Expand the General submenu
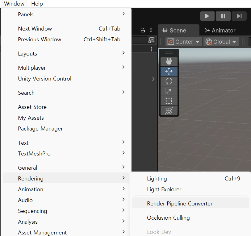Screen dimensions: 251x236 pyautogui.click(x=66, y=168)
